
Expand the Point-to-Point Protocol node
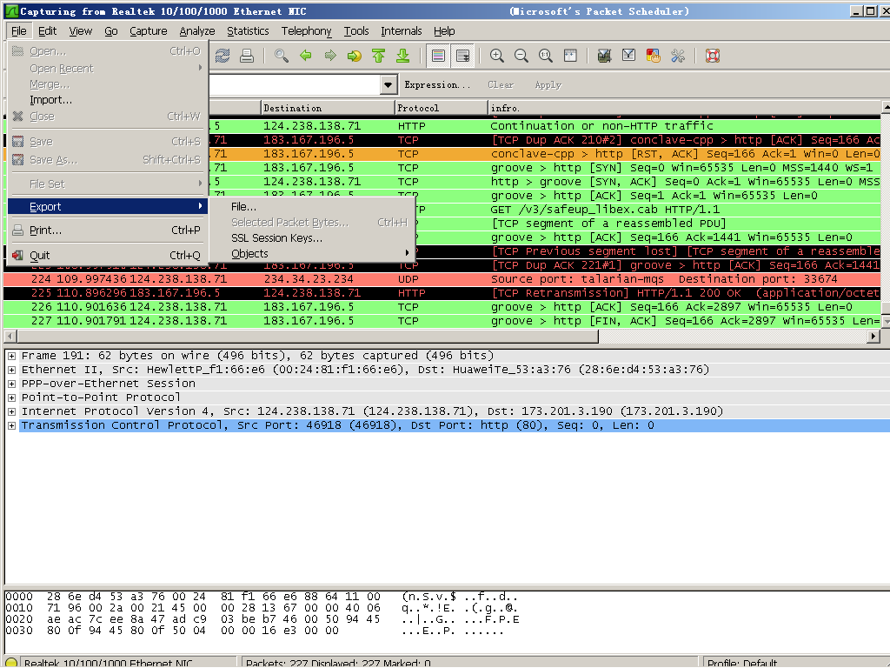11,397
